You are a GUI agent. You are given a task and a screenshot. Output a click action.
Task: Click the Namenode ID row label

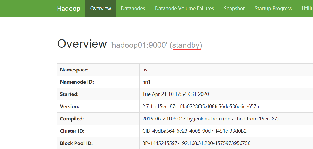coord(77,82)
